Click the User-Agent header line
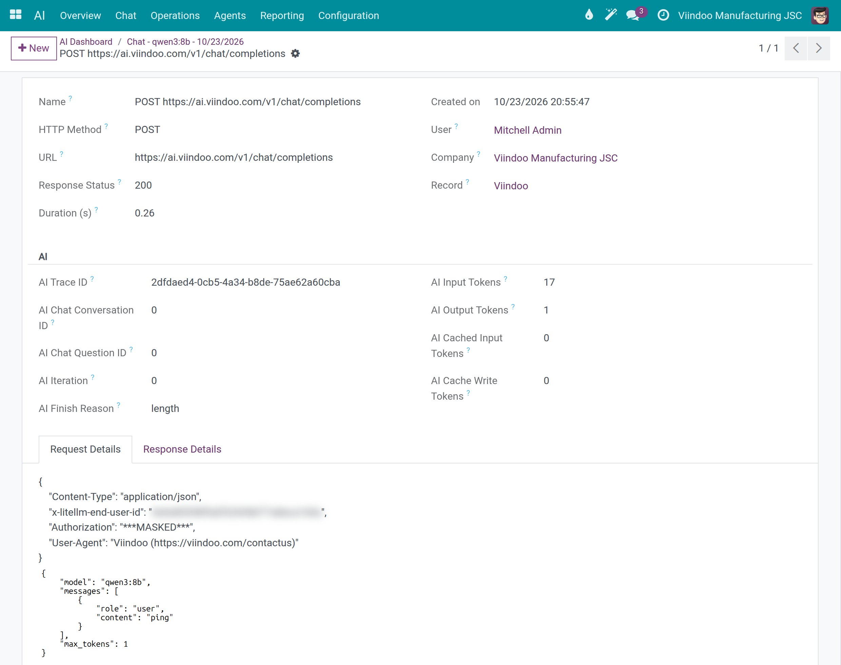The height and width of the screenshot is (665, 841). tap(173, 543)
